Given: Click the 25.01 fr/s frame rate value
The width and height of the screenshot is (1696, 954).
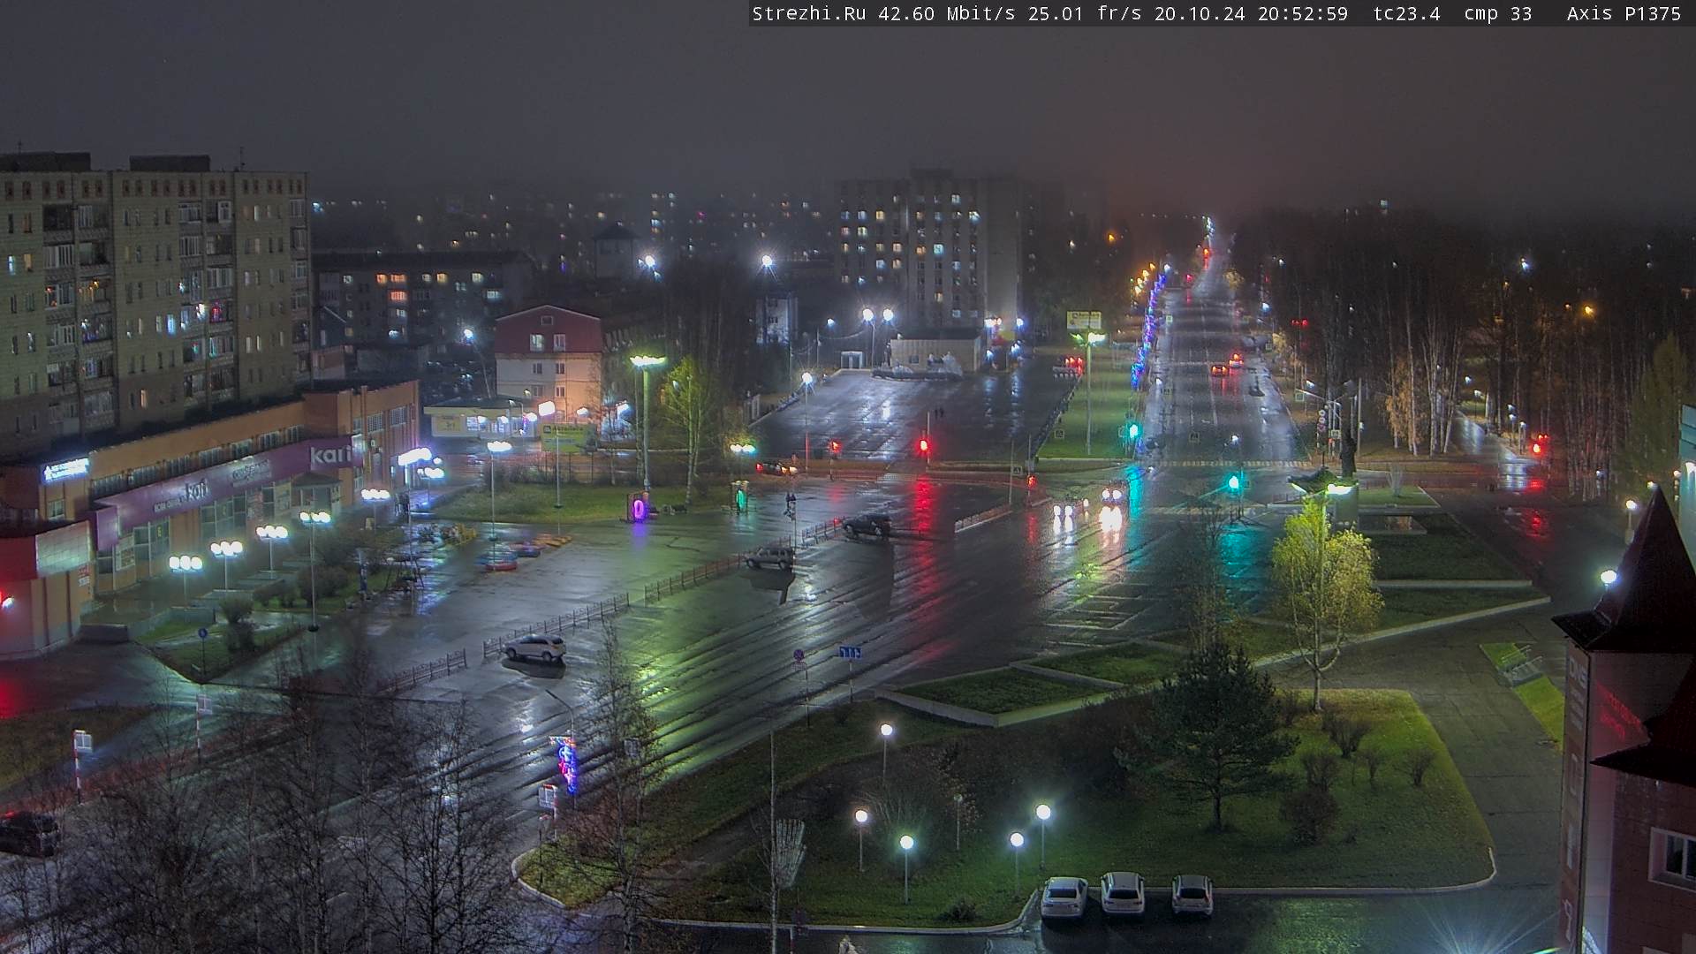Looking at the screenshot, I should tap(1085, 13).
